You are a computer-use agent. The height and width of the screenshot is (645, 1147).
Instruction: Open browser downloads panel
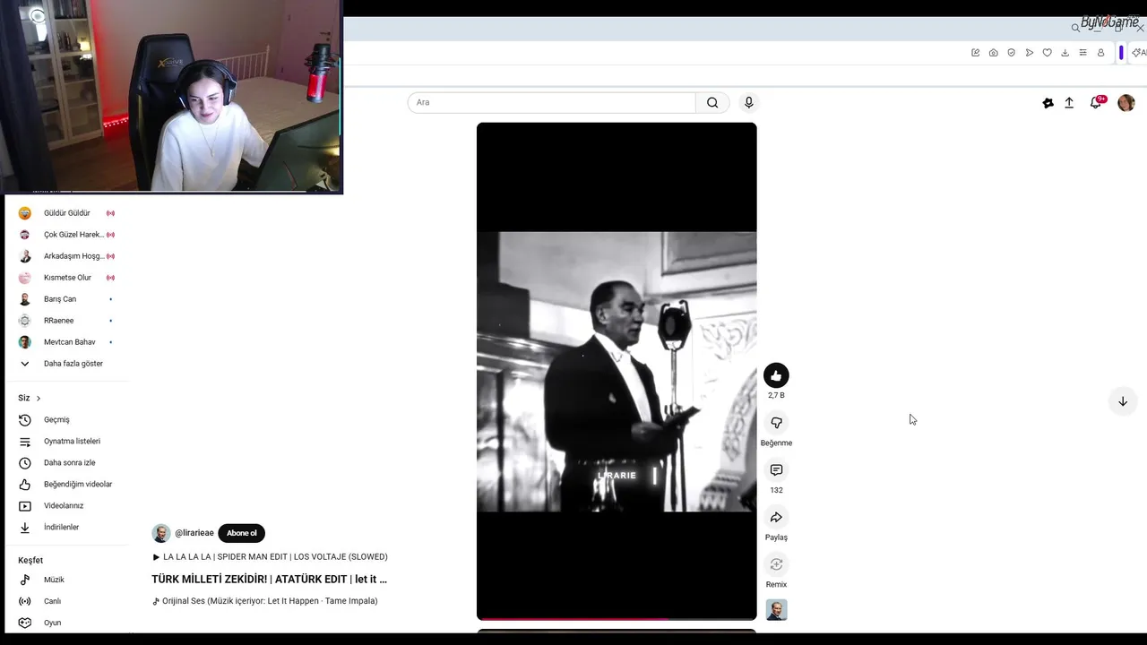coord(1065,53)
